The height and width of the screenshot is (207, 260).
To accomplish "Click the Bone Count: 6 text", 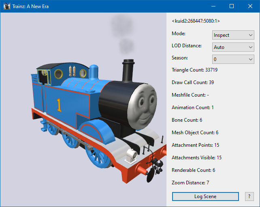I will (187, 120).
